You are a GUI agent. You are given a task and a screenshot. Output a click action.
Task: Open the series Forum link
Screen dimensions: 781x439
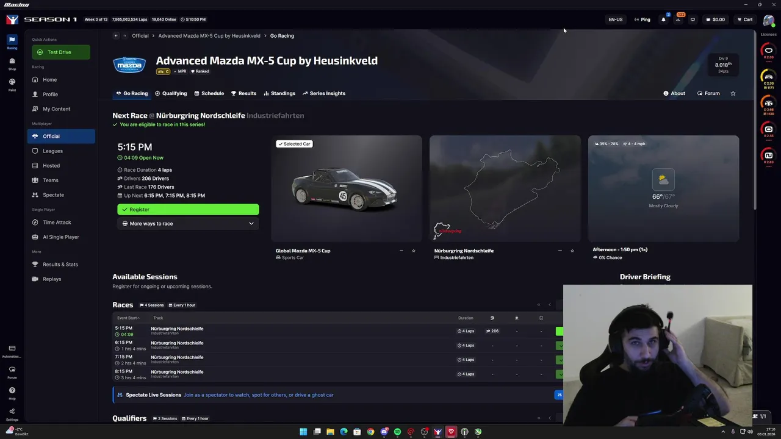708,93
